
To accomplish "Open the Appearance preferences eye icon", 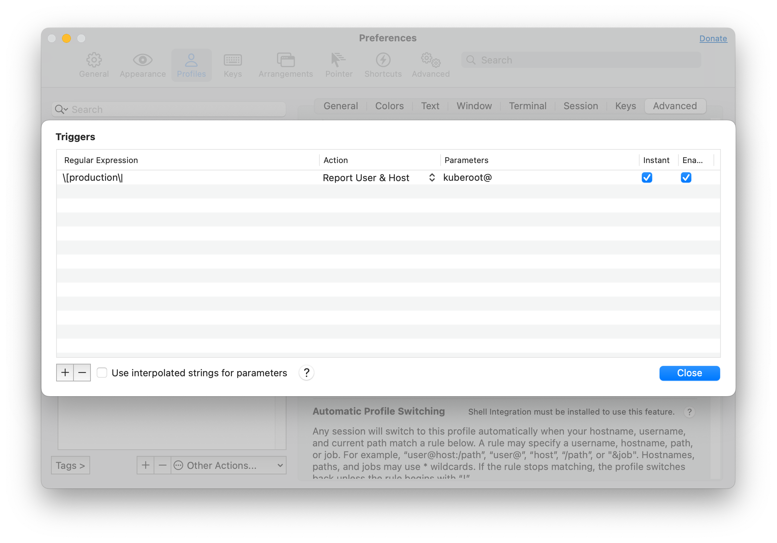I will [x=143, y=60].
